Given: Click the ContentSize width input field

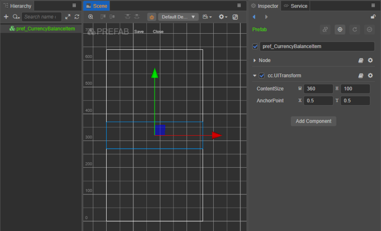Looking at the screenshot, I should pos(318,89).
